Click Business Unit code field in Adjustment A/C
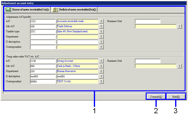This screenshot has width=188, height=116. coord(148,21)
